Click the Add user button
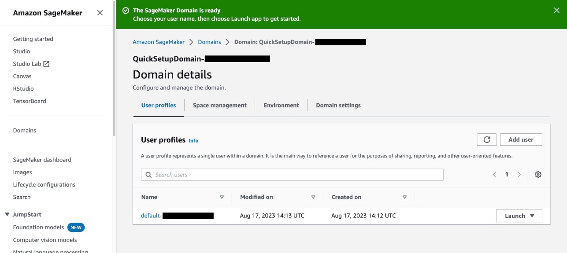 pos(521,139)
